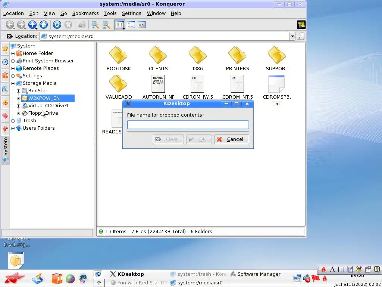Go back using the Back arrow icon

point(10,25)
